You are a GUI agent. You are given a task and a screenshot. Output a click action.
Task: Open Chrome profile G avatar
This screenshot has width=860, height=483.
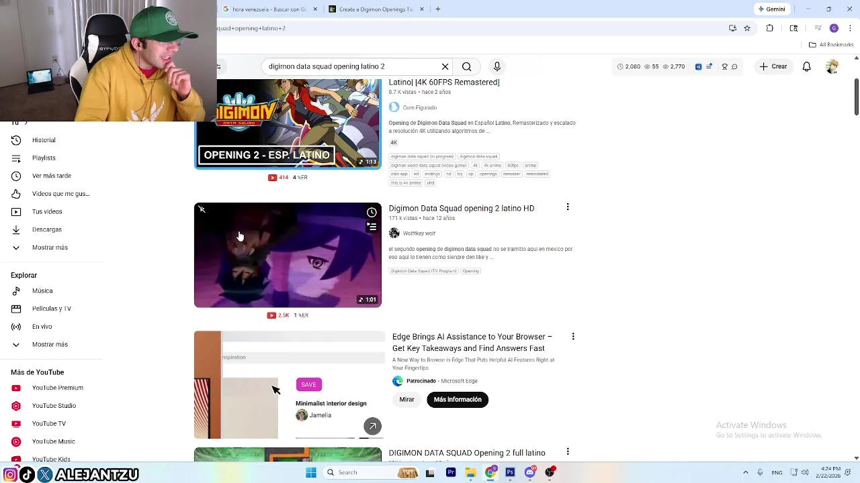[x=834, y=28]
